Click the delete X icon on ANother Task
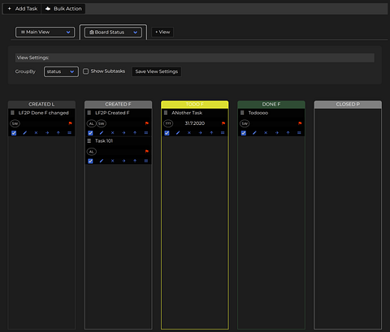Image resolution: width=390 pixels, height=332 pixels. pos(189,133)
